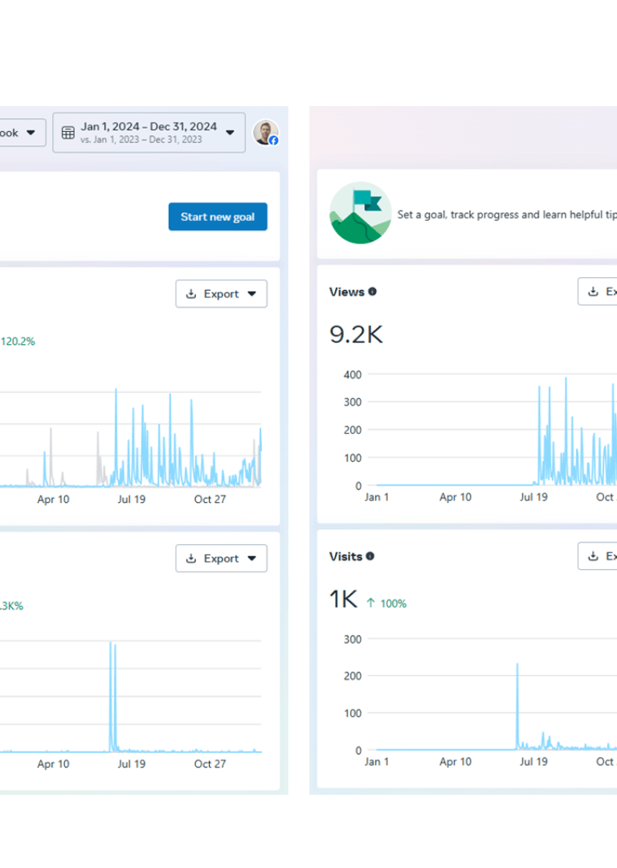Open the Export dropdown above the spike chart
Screen dimensions: 617x868
tap(222, 558)
